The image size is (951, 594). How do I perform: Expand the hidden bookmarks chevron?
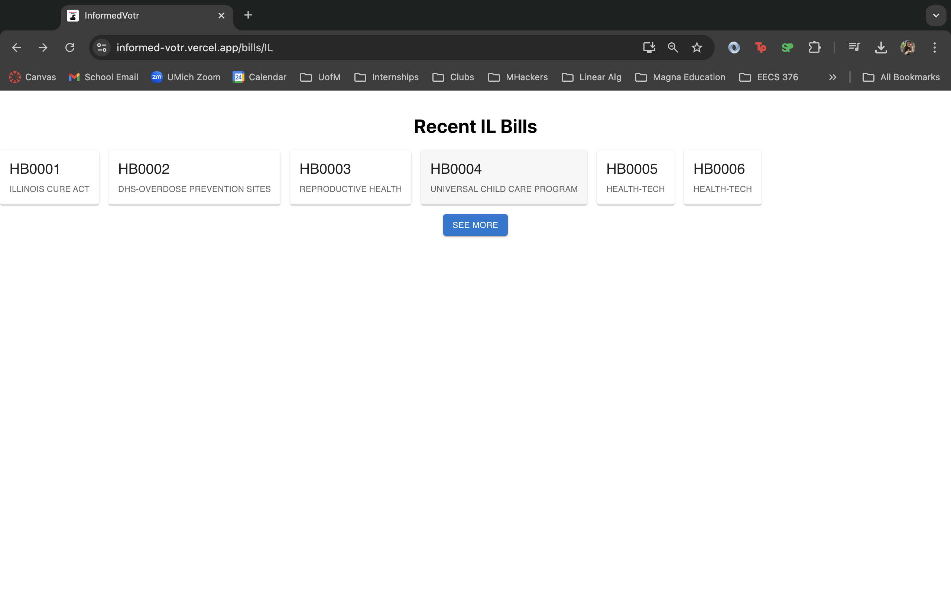point(832,77)
